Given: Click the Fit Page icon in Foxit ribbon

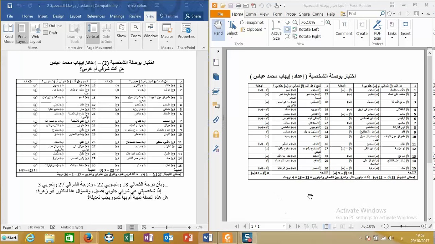Looking at the screenshot, I should click(287, 22).
